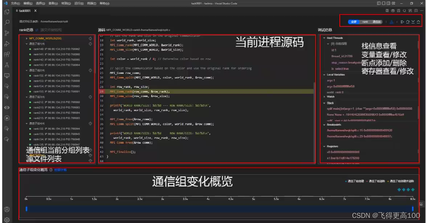
Task: Collapse the Stack section
Action: [x=324, y=103]
